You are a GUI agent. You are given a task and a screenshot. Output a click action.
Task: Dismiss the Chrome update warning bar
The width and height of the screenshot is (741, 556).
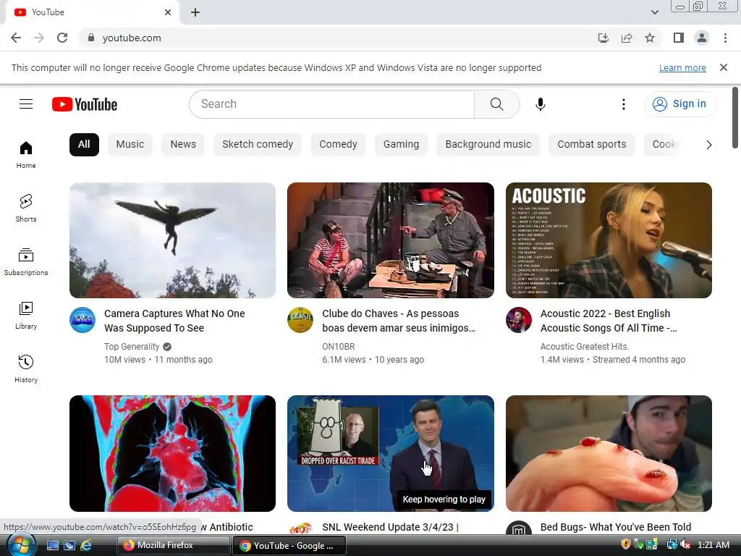tap(724, 67)
